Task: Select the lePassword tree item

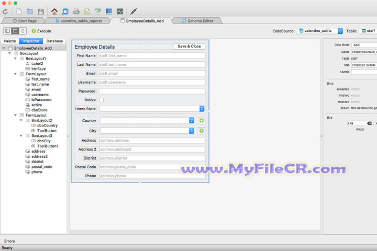Action: pos(41,100)
